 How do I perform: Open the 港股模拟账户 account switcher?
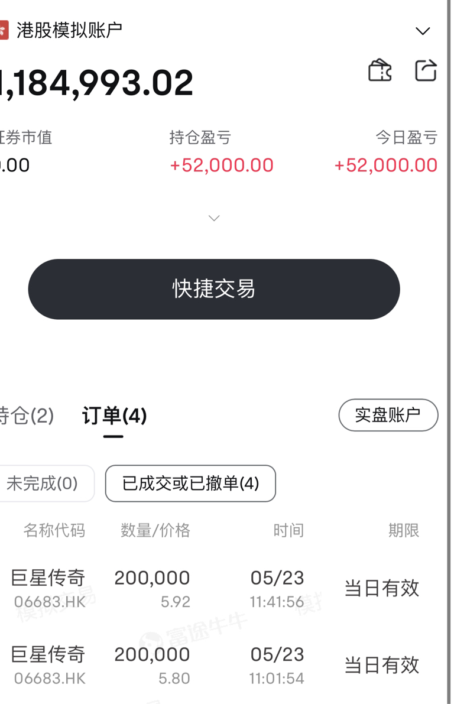pyautogui.click(x=69, y=30)
